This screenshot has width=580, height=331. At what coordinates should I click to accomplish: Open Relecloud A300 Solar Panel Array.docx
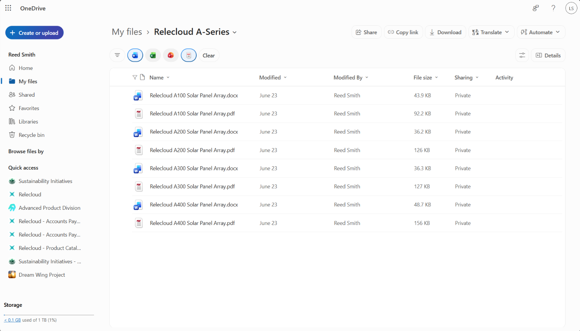(x=194, y=168)
